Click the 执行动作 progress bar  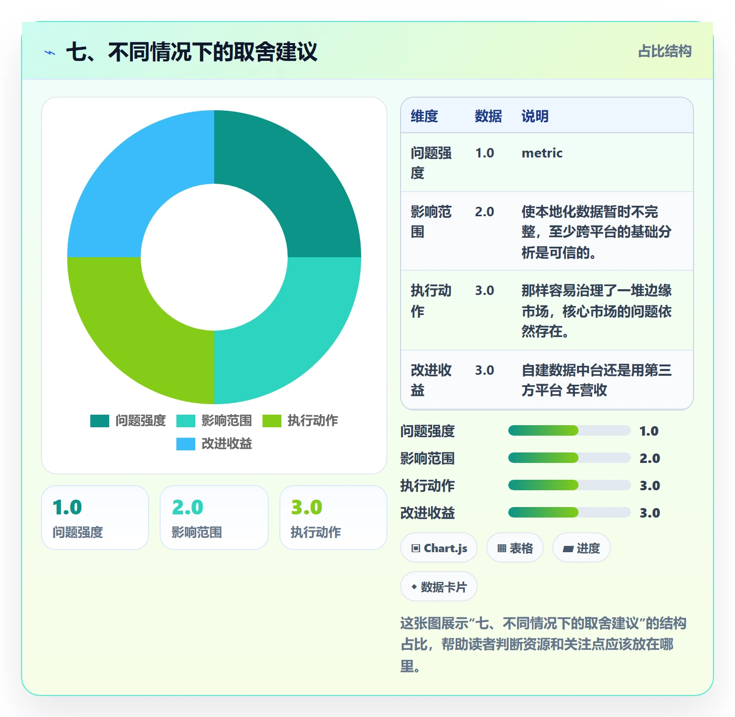[x=569, y=485]
